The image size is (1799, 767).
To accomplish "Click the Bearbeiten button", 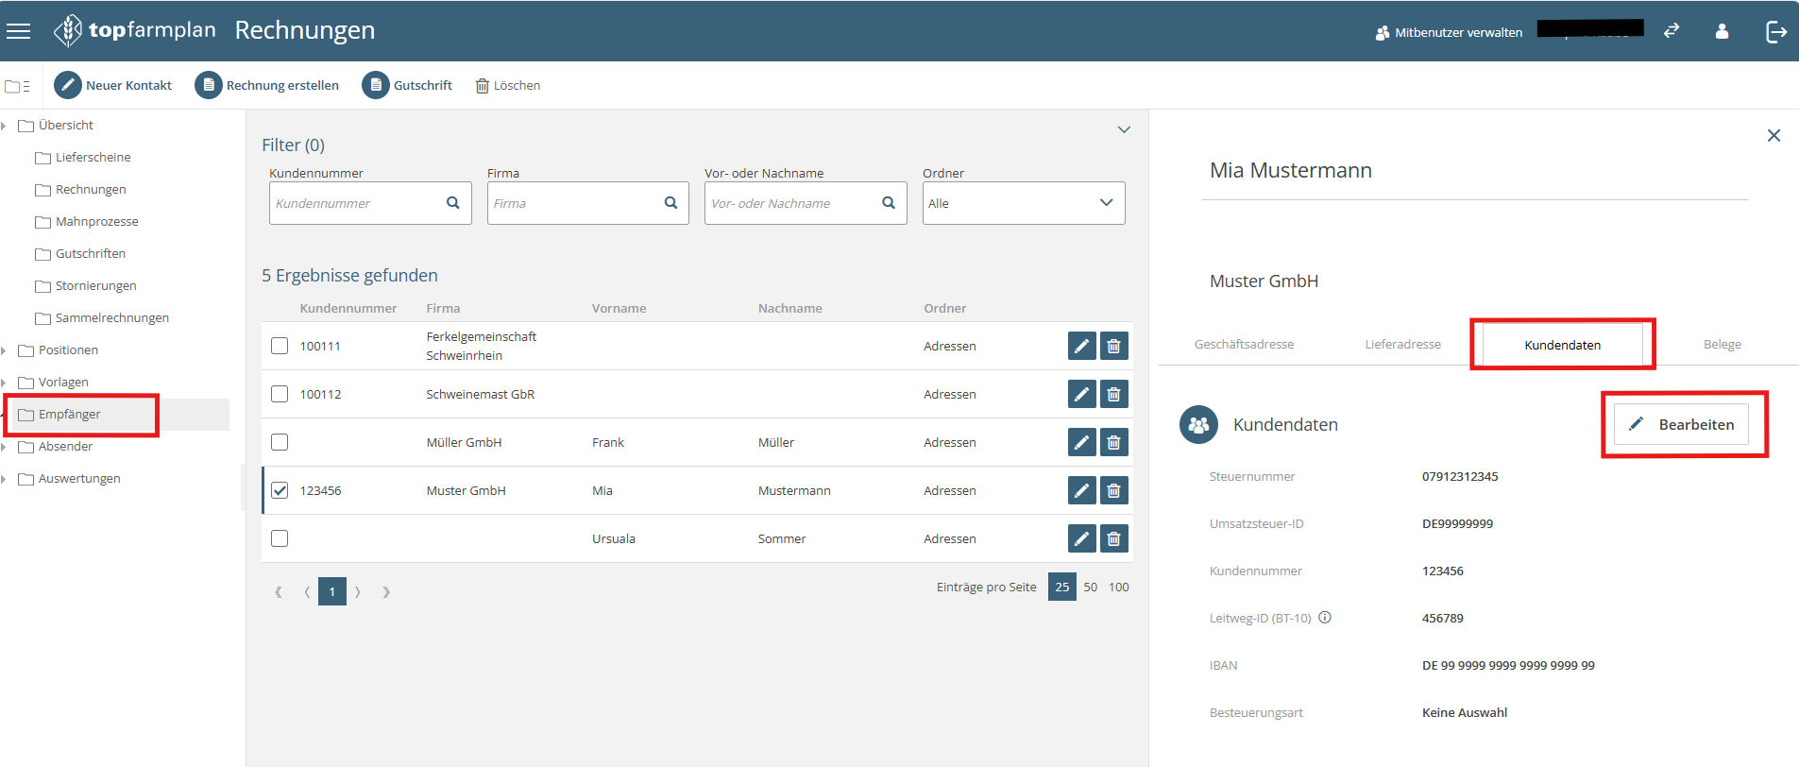I will [x=1682, y=424].
